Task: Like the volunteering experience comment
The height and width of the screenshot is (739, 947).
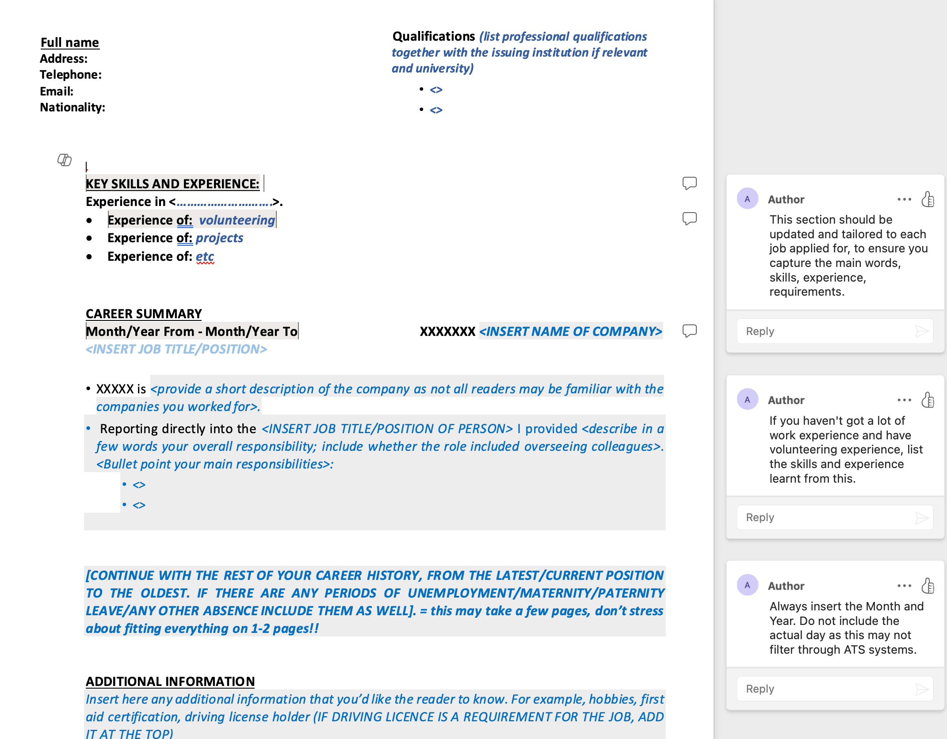Action: pyautogui.click(x=928, y=400)
